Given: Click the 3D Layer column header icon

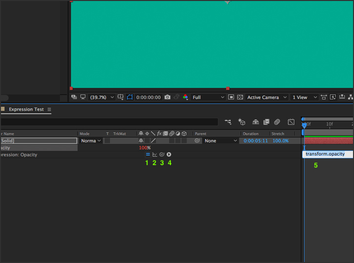Looking at the screenshot, I should 184,133.
